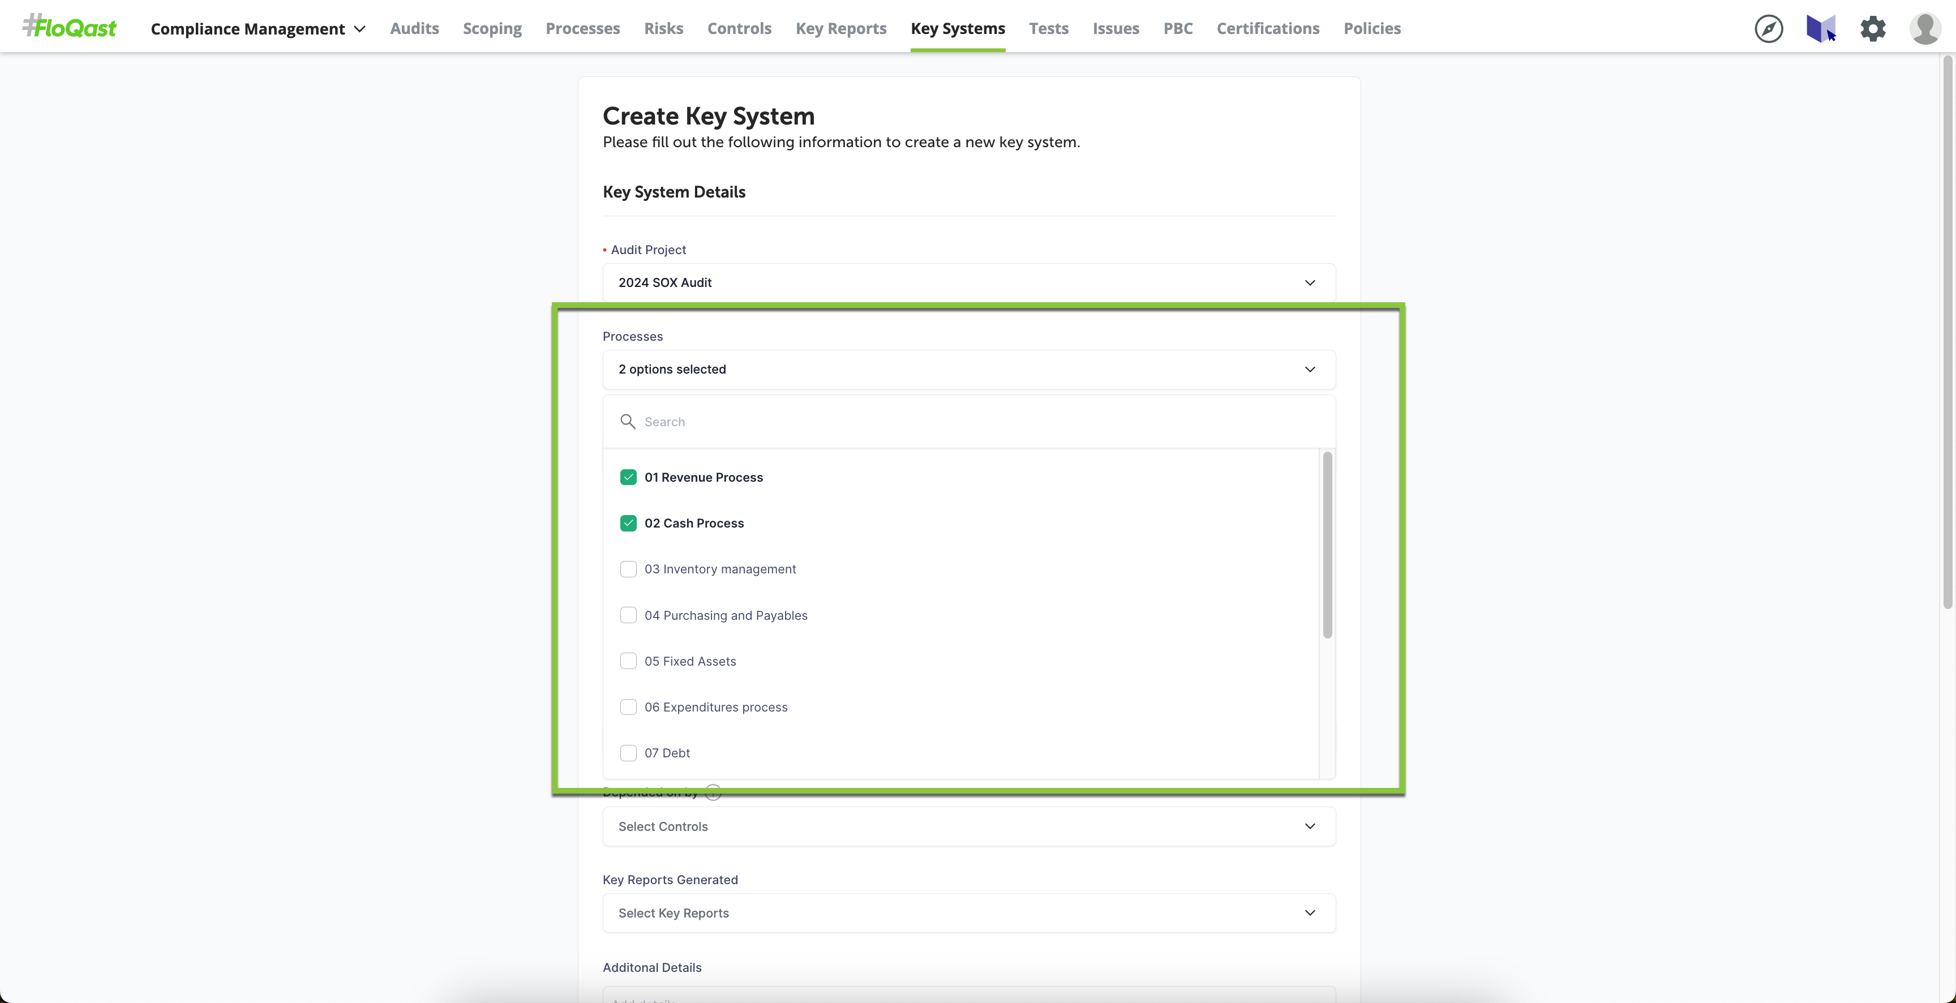Check 07 Debt checkbox
1956x1003 pixels.
coord(628,752)
